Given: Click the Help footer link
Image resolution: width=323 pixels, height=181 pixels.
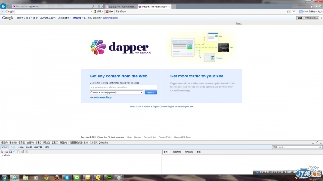Looking at the screenshot, I should pyautogui.click(x=129, y=137).
